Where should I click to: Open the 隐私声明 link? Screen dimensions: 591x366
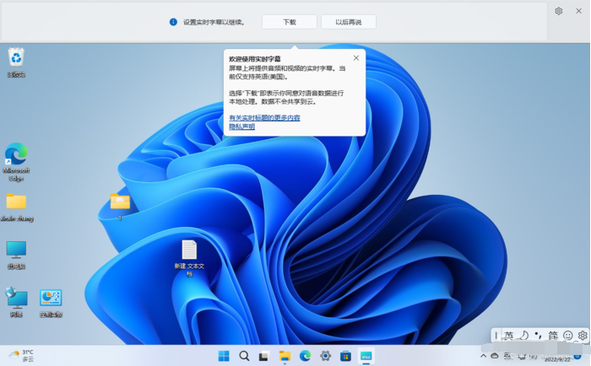coord(241,126)
